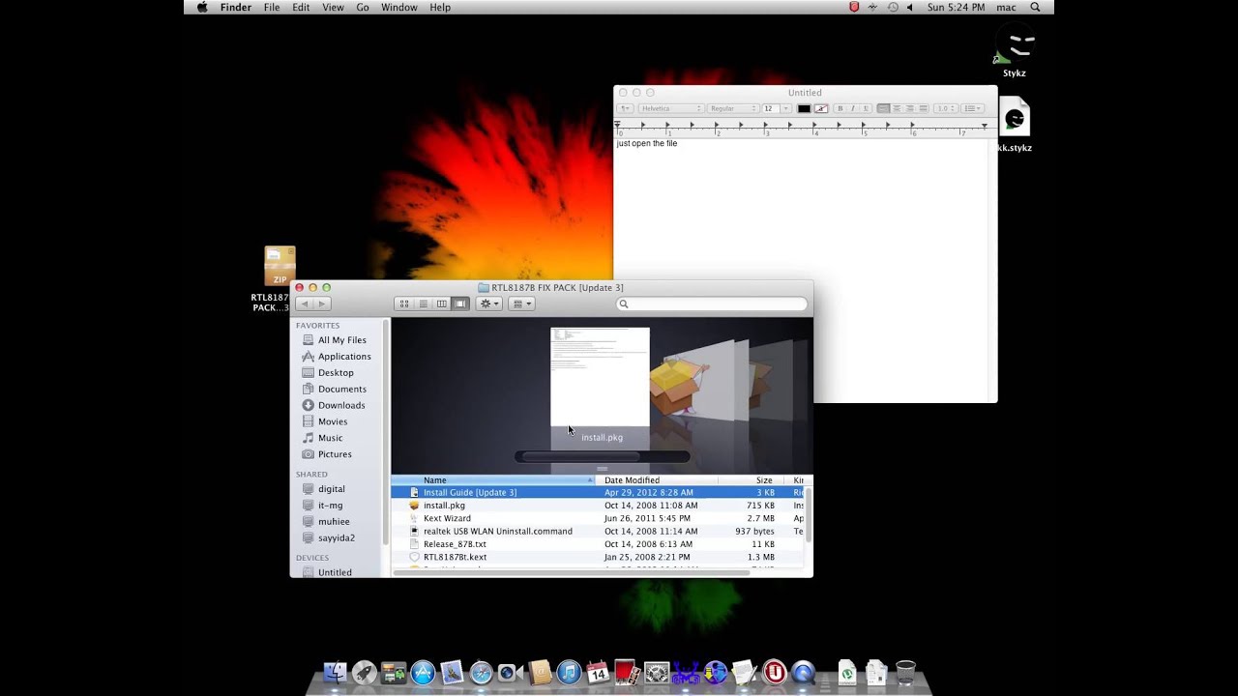Screen dimensions: 1238x696
Task: Open the Edit menu
Action: click(x=302, y=8)
